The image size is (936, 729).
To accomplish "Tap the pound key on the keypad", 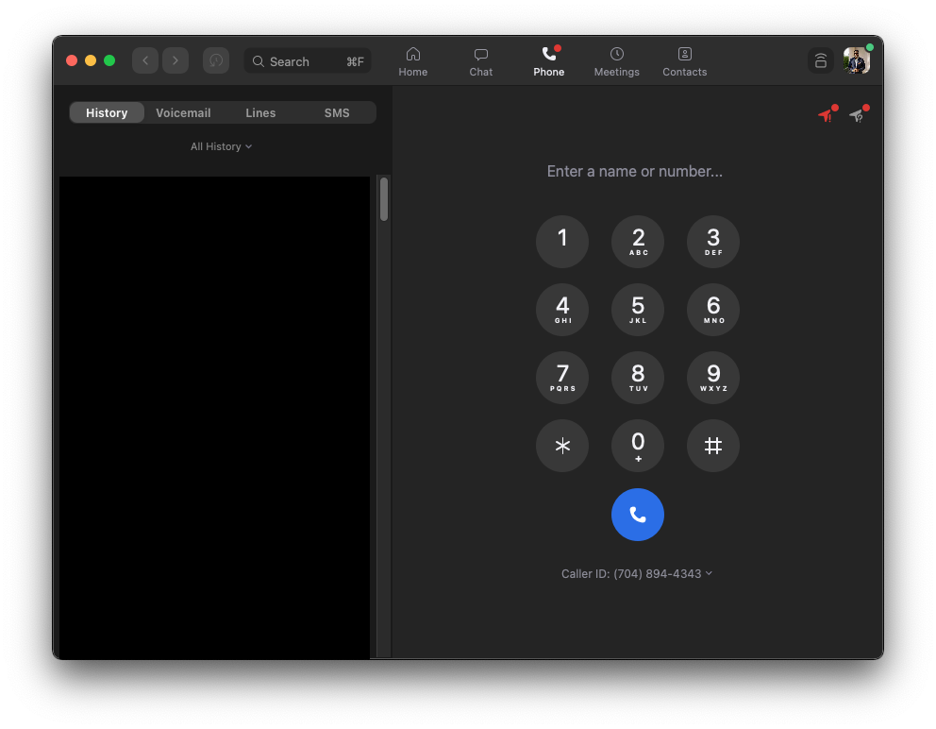I will point(713,446).
